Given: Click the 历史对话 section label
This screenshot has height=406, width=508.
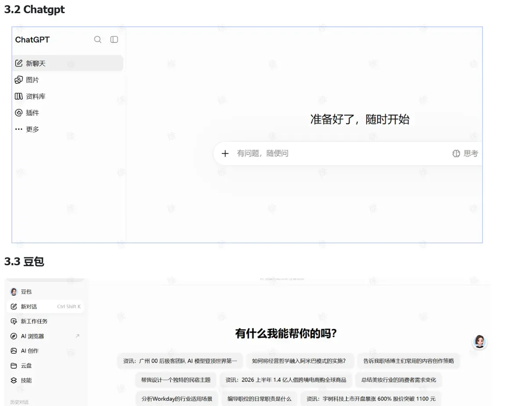Looking at the screenshot, I should click(19, 402).
